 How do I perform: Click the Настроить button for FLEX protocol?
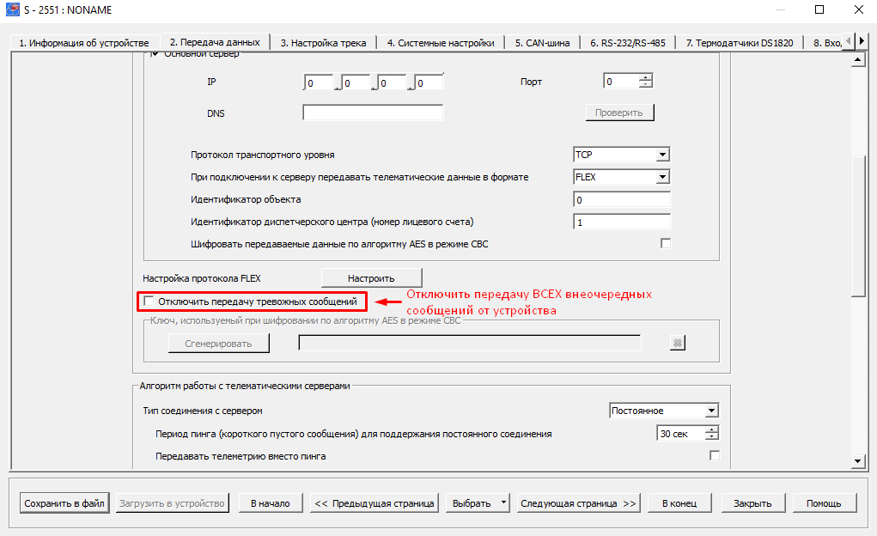click(371, 277)
